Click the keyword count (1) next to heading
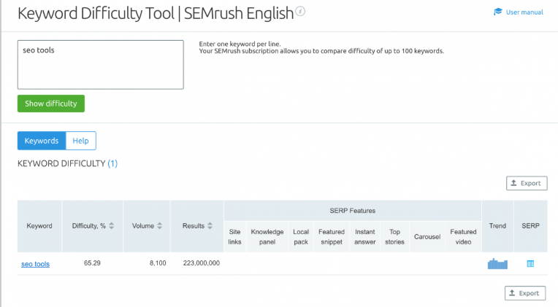This screenshot has height=307, width=558. pyautogui.click(x=112, y=163)
